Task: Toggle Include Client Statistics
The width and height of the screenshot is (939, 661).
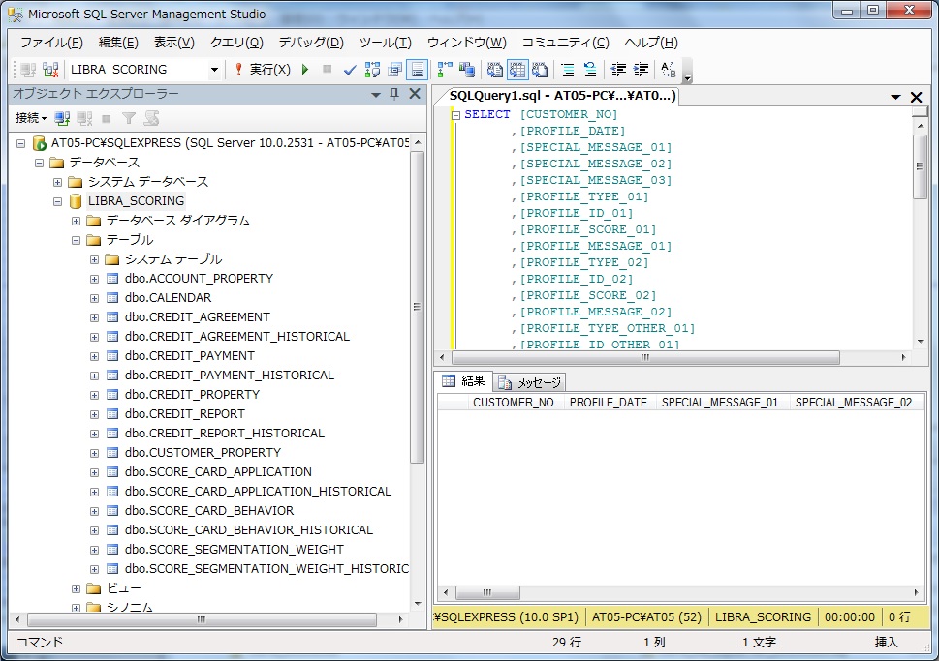Action: 467,70
